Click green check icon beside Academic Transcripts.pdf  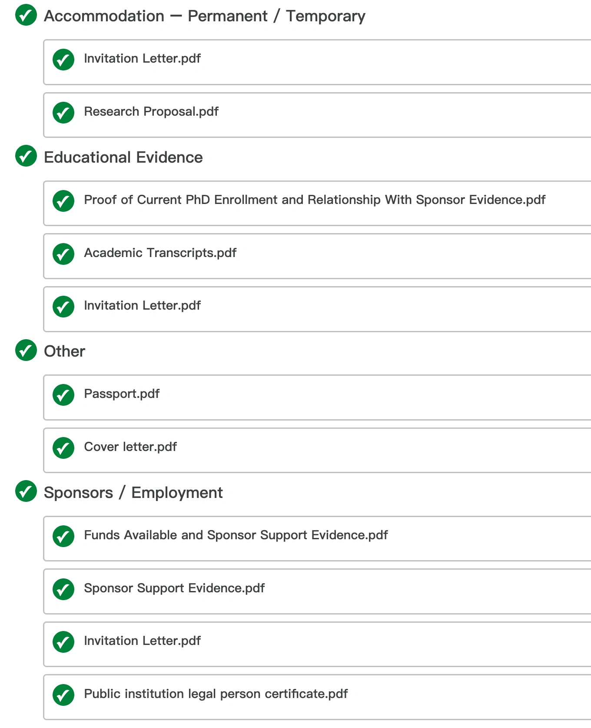tap(63, 254)
